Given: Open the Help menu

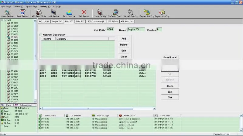Looking at the screenshot, I should [57, 7].
